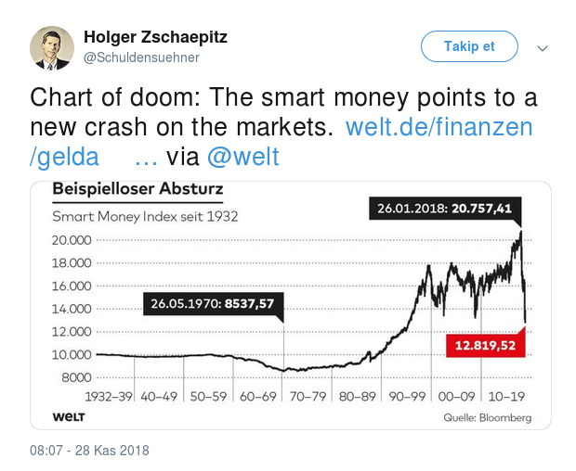Click the 90–99 decade axis label
The height and width of the screenshot is (471, 576).
(x=407, y=397)
